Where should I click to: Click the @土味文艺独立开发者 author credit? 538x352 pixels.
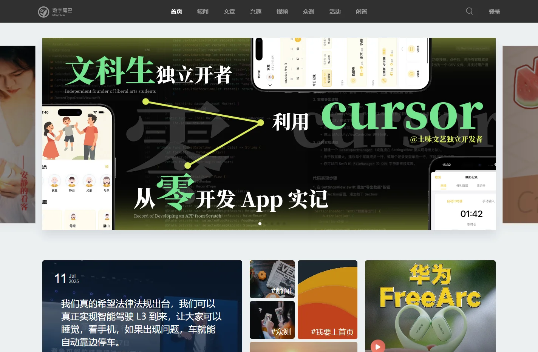(x=446, y=139)
